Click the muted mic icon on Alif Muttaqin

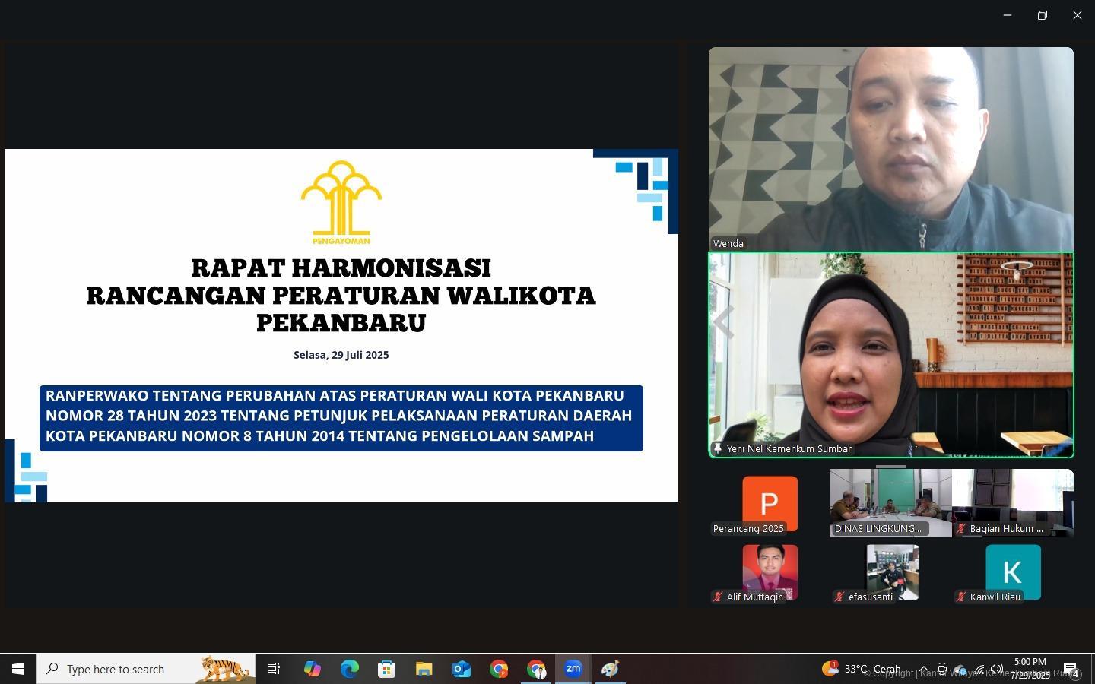point(717,597)
